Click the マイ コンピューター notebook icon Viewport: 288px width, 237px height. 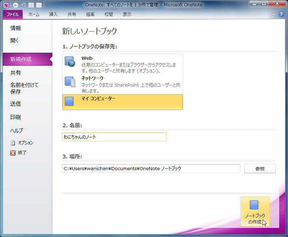69,101
